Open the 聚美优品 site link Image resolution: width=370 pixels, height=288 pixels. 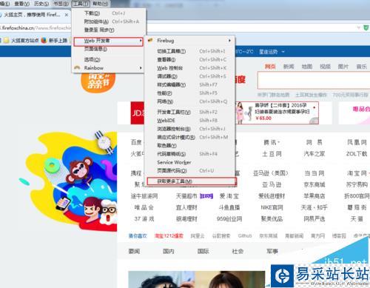(272, 218)
